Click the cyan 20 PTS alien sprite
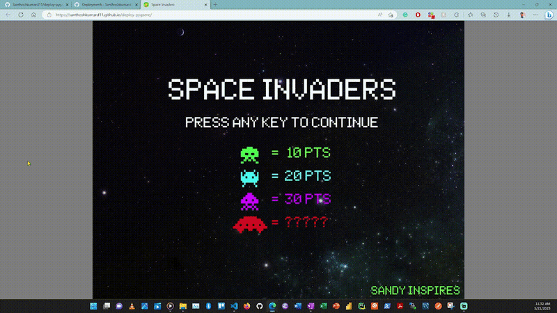The height and width of the screenshot is (313, 557). [x=249, y=178]
